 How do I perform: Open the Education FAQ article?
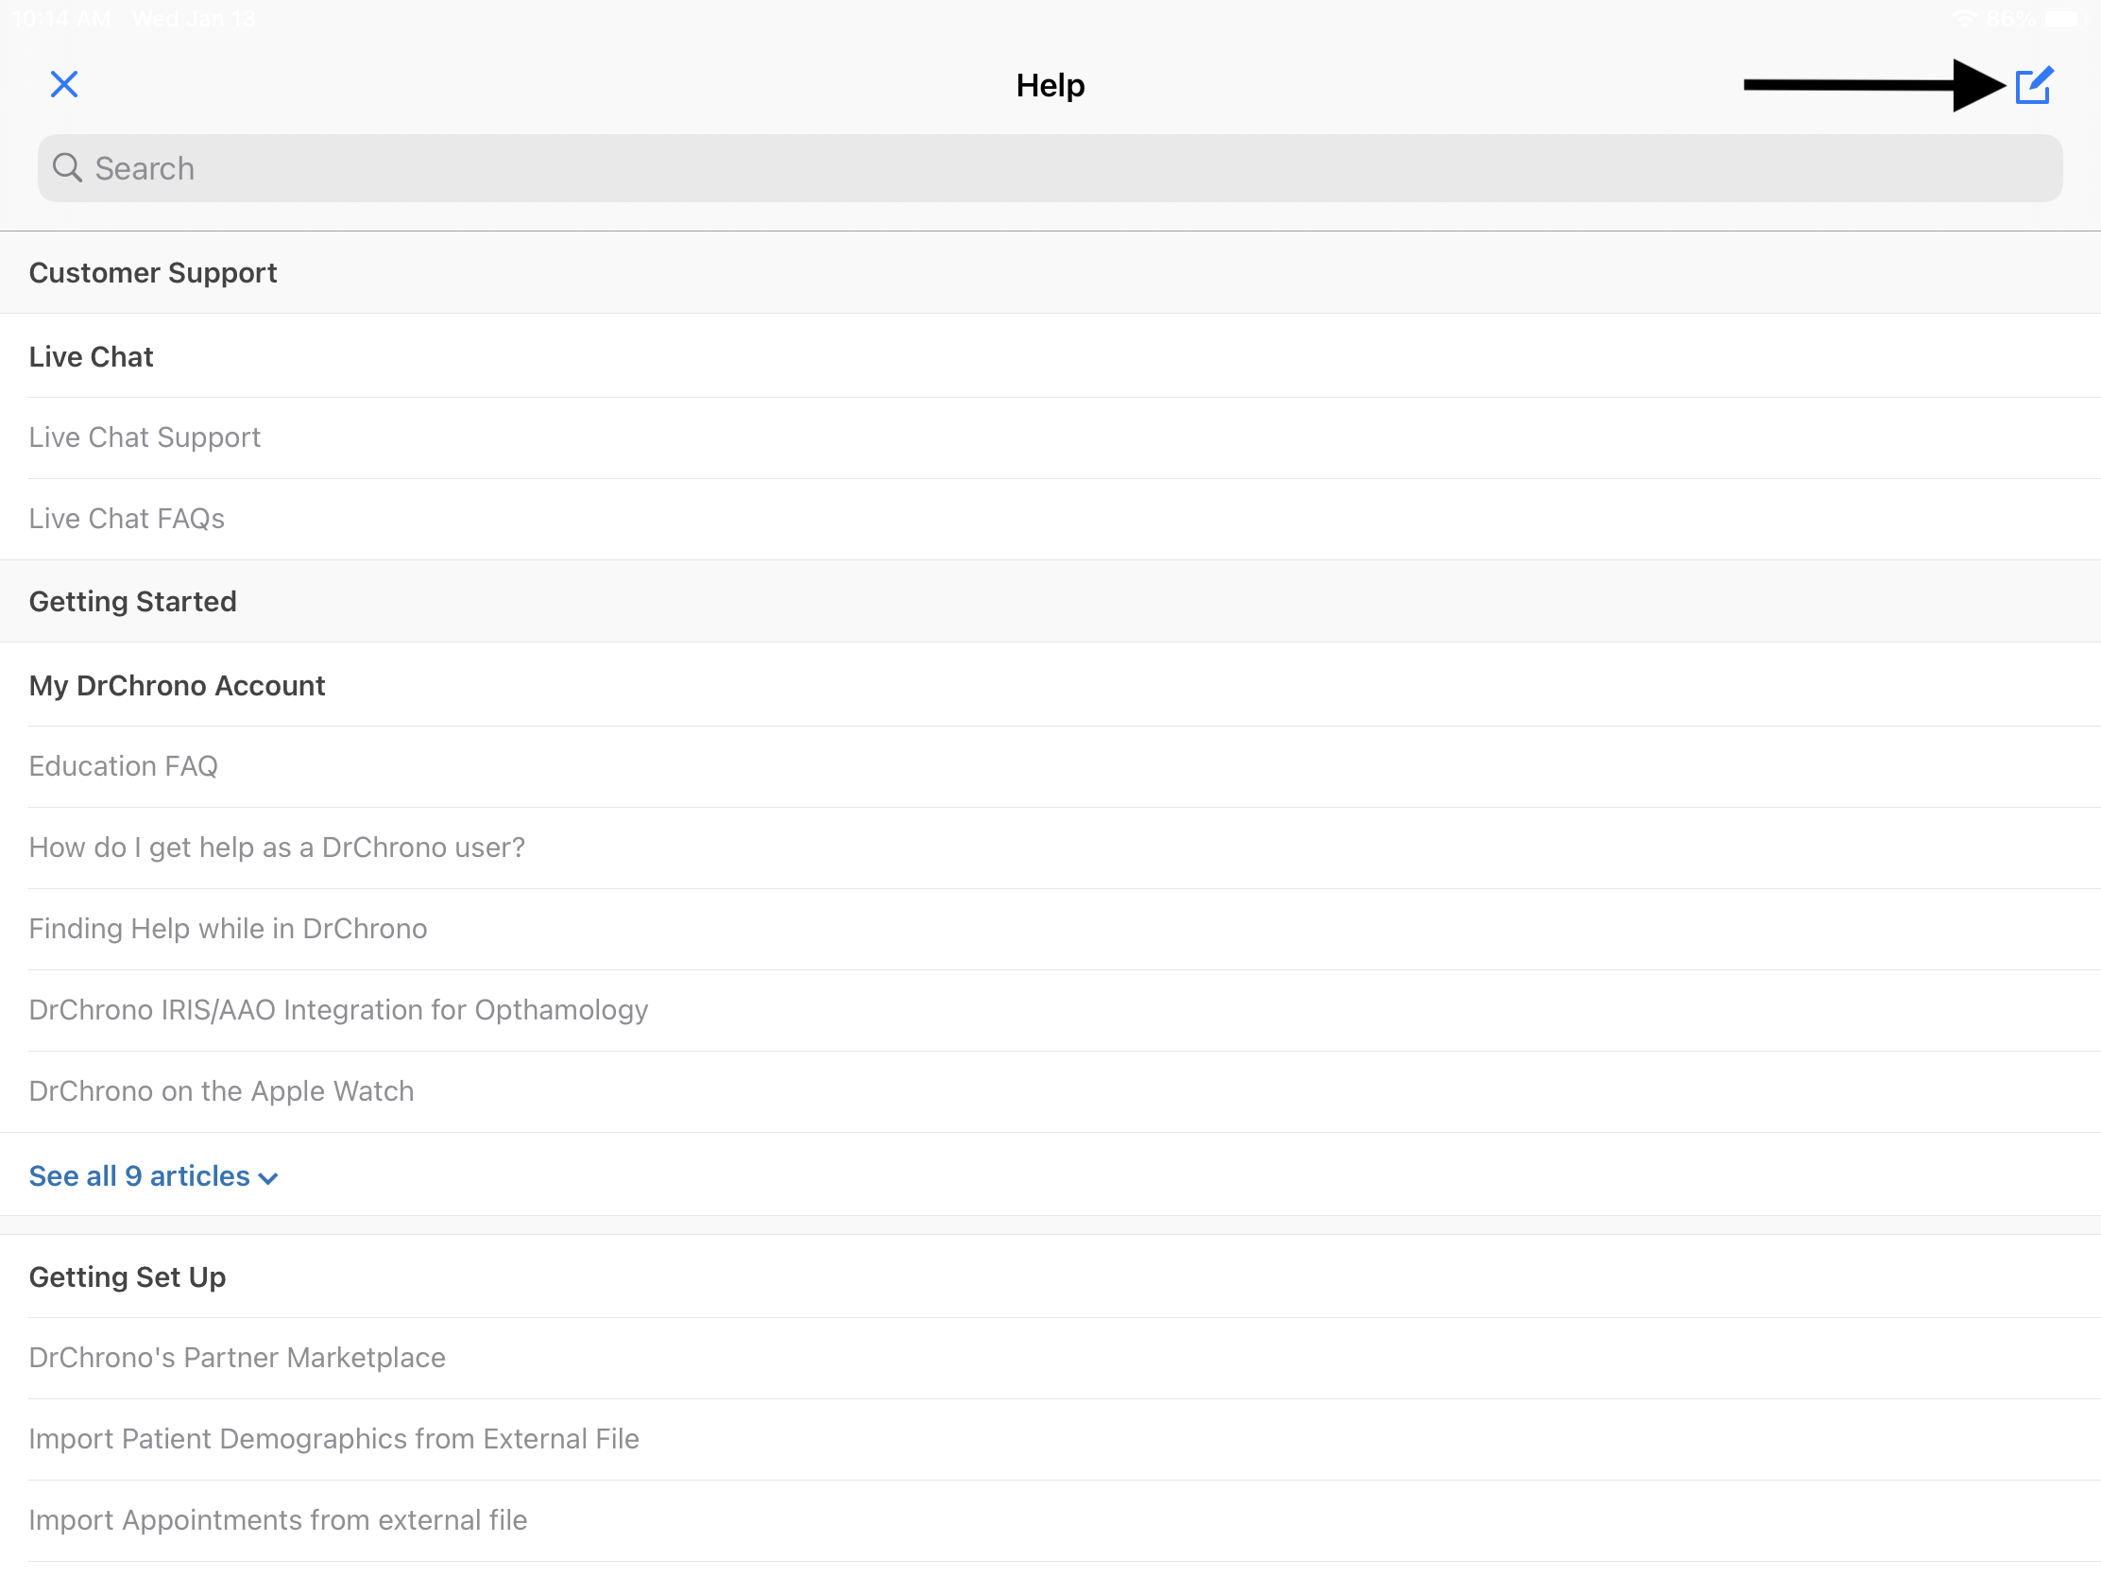point(1050,766)
